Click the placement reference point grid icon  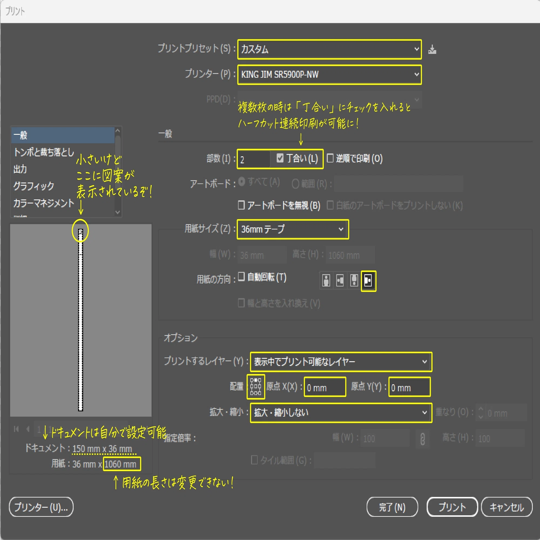[255, 387]
